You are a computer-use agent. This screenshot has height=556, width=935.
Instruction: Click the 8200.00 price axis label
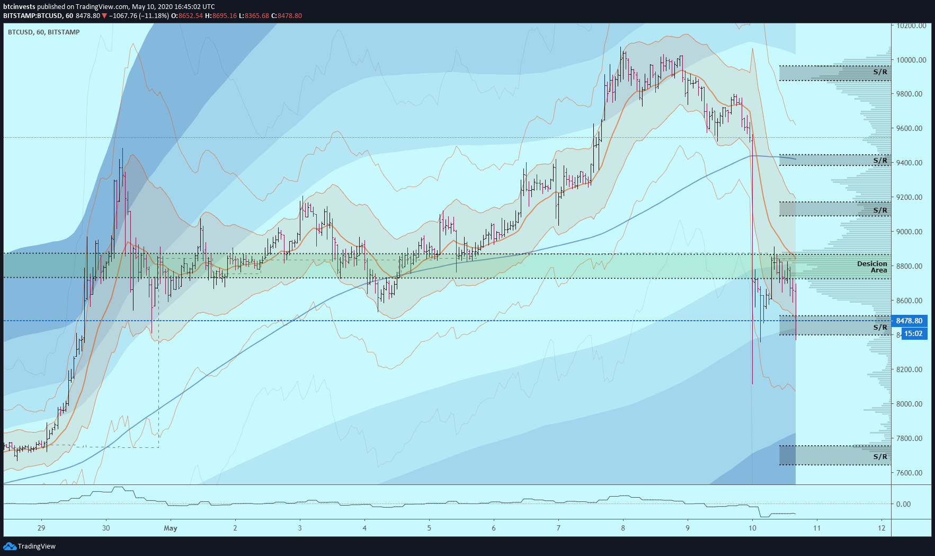pos(909,369)
